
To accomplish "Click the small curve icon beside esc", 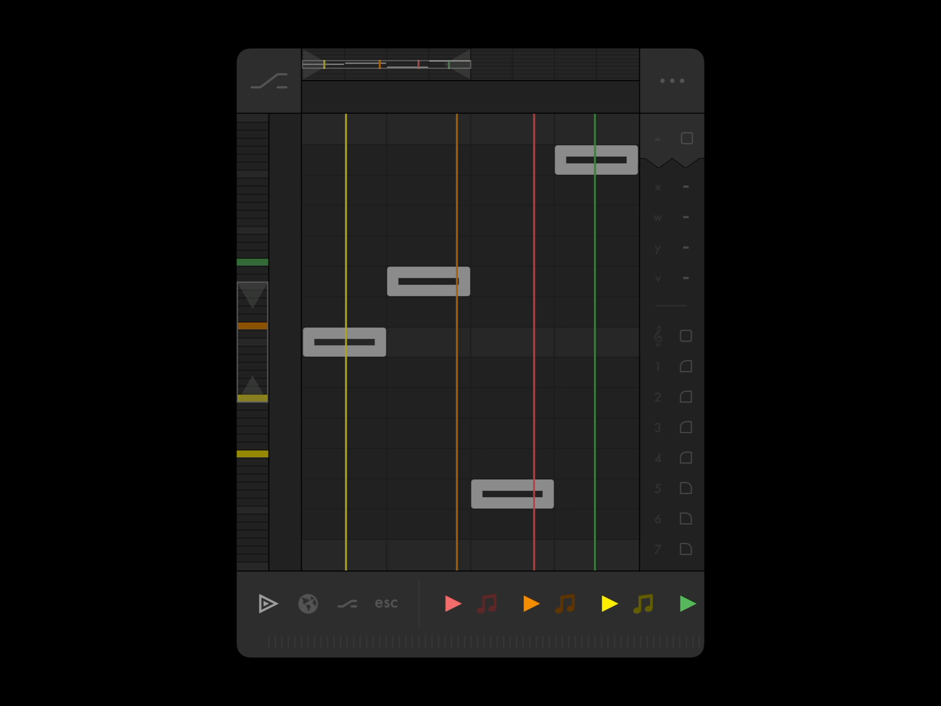I will tap(347, 604).
